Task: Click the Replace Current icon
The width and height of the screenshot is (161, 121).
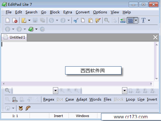Action: click(x=131, y=91)
